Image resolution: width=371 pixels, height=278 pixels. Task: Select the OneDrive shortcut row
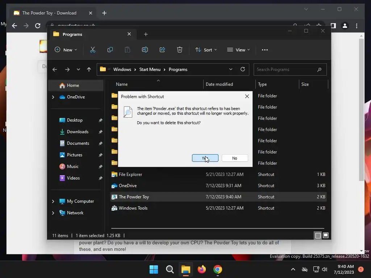pos(218,186)
